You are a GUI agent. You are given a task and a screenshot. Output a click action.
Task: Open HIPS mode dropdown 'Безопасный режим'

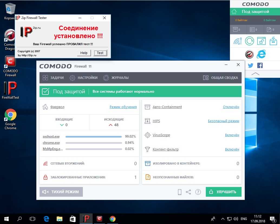pyautogui.click(x=223, y=121)
